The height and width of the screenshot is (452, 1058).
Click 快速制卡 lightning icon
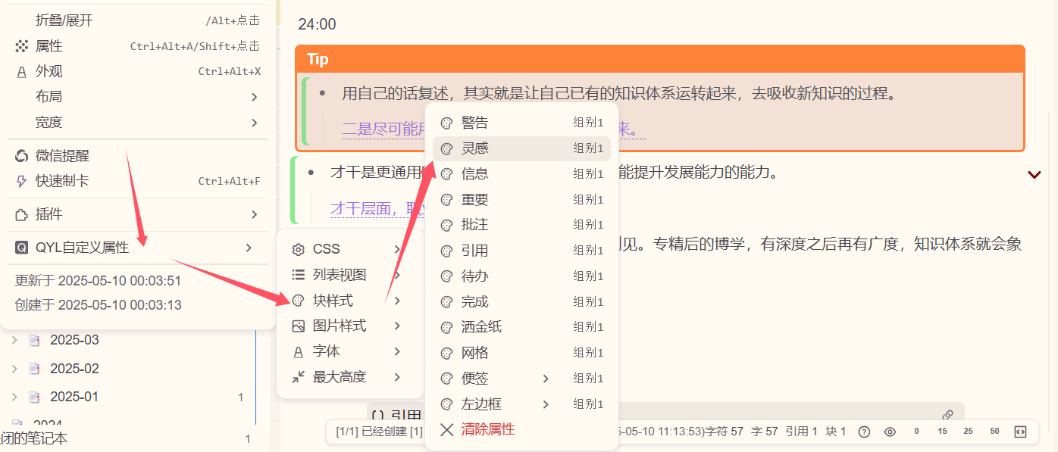pyautogui.click(x=21, y=182)
